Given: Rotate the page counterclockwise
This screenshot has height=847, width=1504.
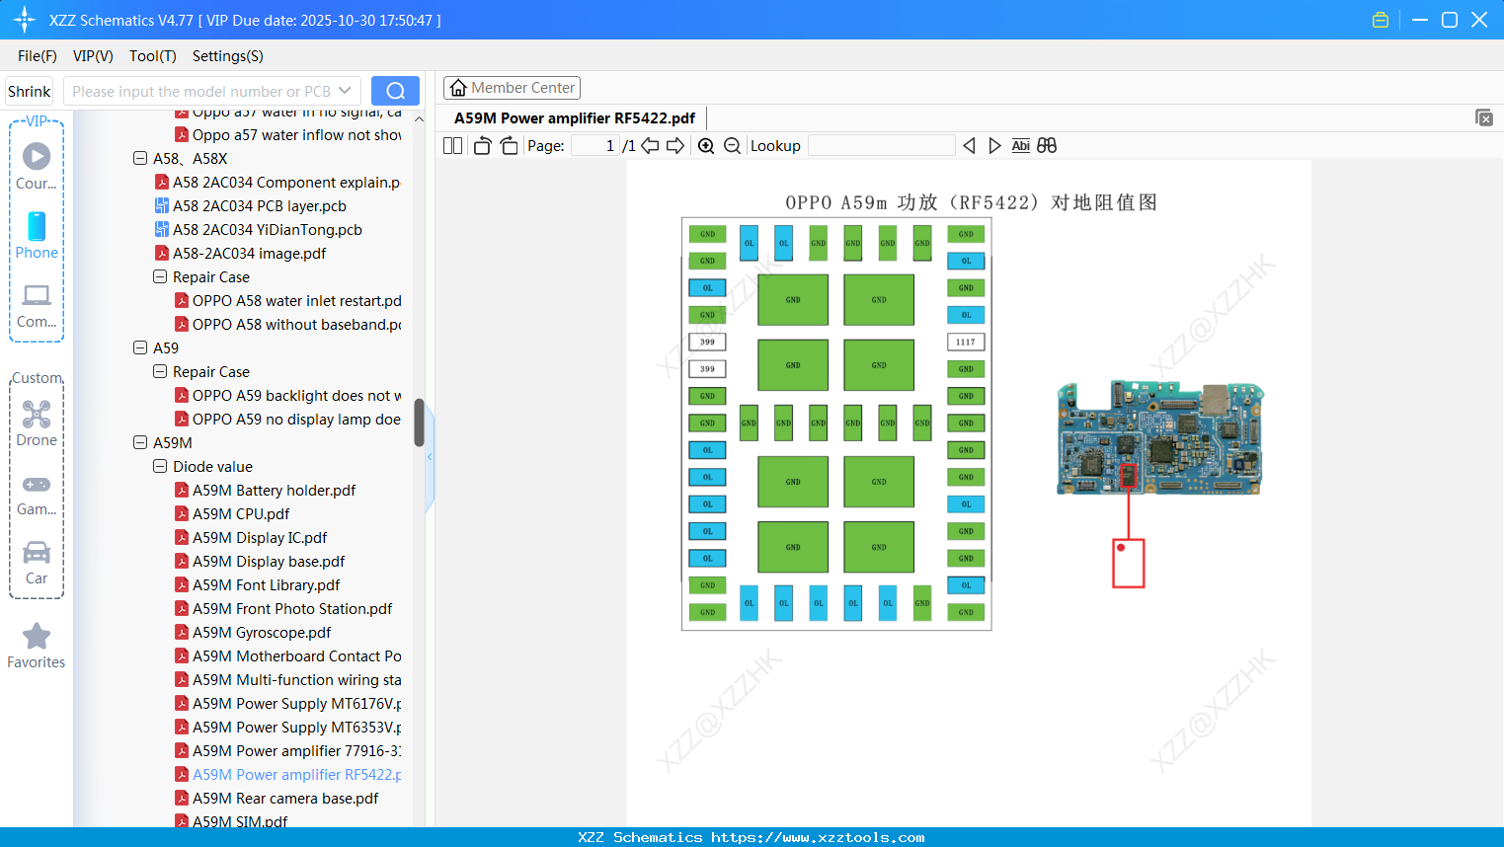Looking at the screenshot, I should (x=482, y=146).
